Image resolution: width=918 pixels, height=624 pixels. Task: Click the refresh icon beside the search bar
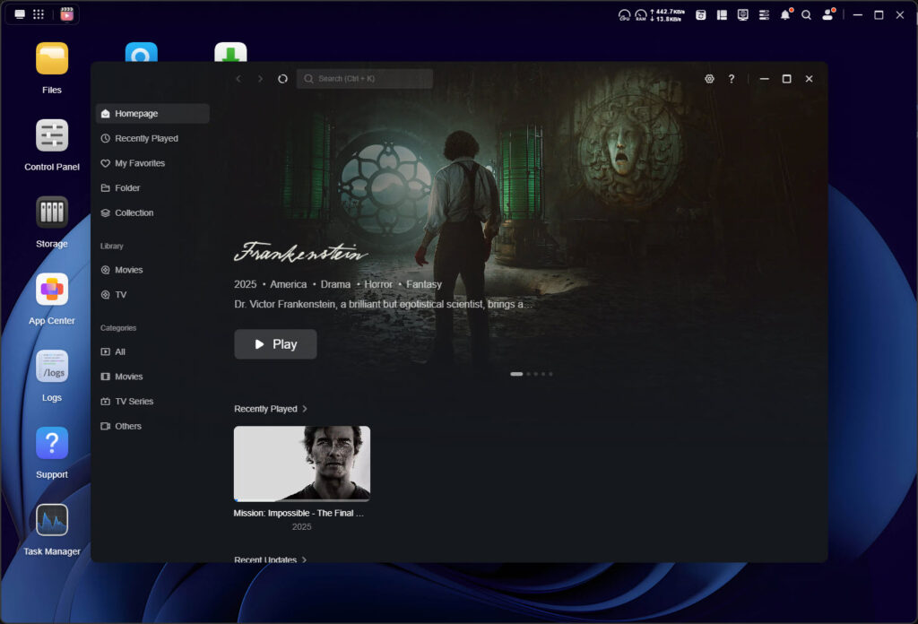[282, 79]
